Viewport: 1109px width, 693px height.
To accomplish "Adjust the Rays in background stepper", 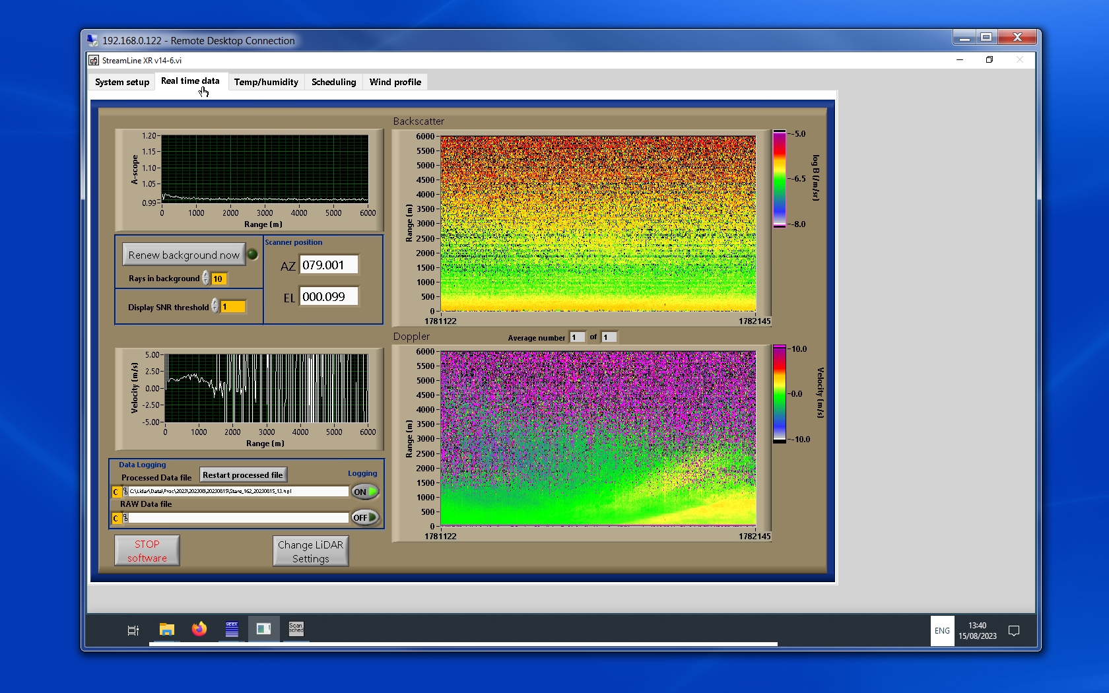I will pyautogui.click(x=206, y=279).
